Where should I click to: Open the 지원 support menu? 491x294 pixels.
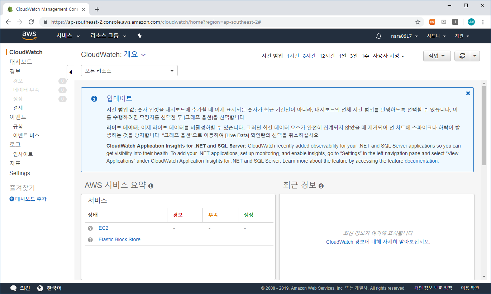[x=462, y=36]
